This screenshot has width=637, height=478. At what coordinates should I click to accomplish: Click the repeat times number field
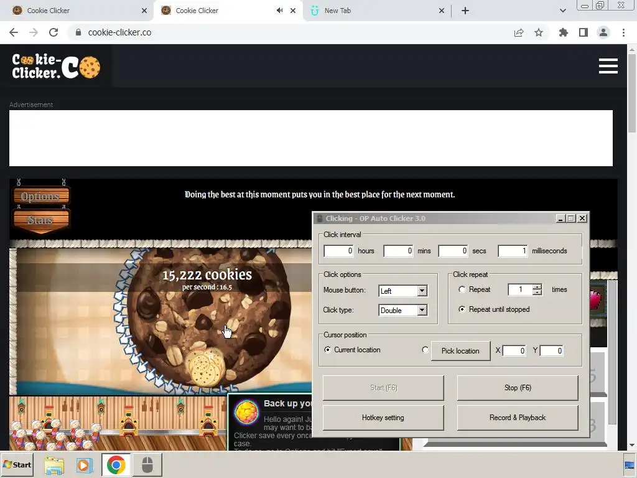pyautogui.click(x=521, y=289)
